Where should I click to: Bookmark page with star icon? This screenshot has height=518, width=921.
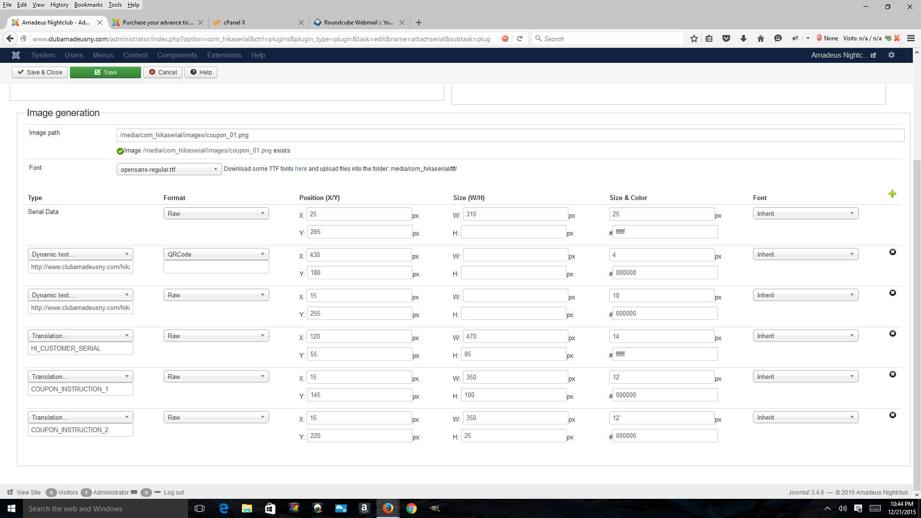click(x=694, y=38)
